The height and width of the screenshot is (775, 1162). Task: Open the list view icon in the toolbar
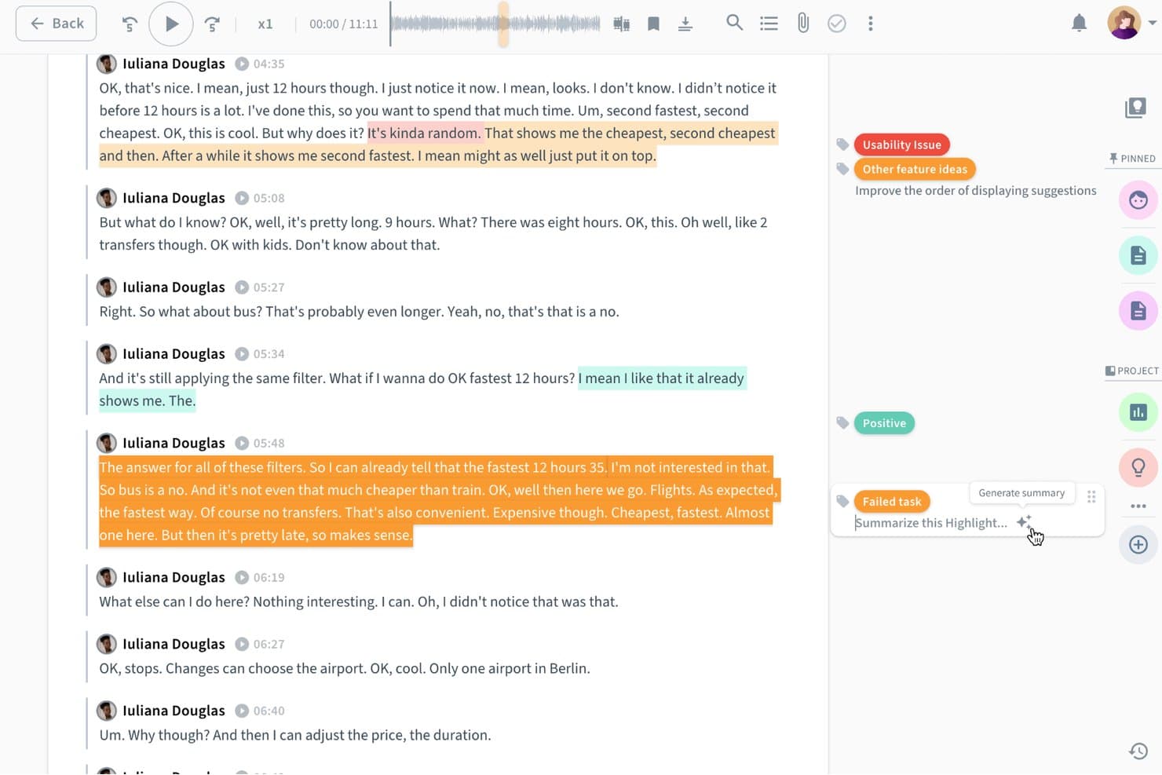pos(769,24)
